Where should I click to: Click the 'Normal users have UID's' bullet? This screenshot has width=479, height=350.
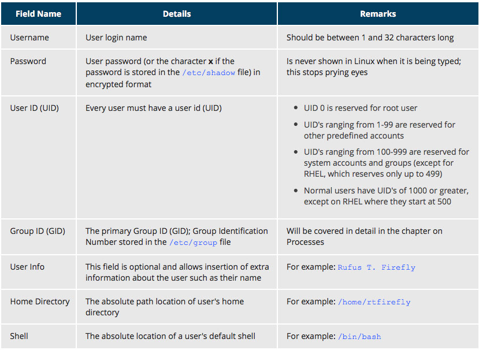point(386,196)
